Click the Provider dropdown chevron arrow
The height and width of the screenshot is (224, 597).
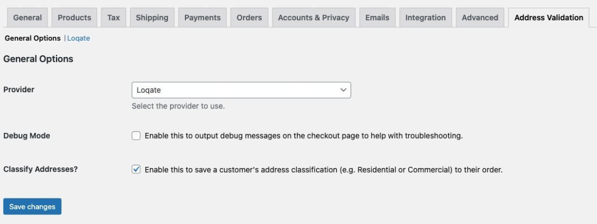click(x=343, y=91)
